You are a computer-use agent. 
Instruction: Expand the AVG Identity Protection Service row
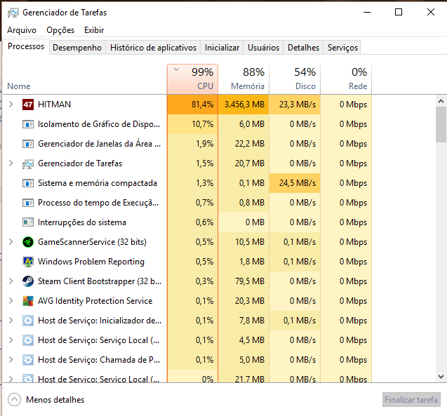point(11,301)
